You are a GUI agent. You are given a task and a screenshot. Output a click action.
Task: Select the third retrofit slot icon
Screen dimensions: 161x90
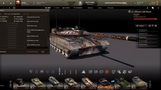tap(101, 72)
